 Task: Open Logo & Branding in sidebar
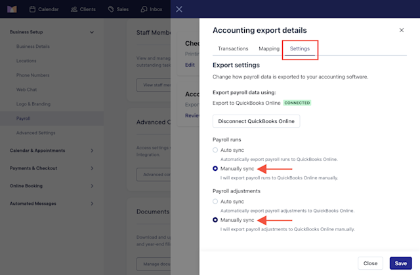(33, 104)
